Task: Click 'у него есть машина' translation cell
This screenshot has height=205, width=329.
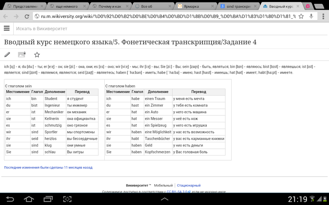Action: click(x=199, y=112)
